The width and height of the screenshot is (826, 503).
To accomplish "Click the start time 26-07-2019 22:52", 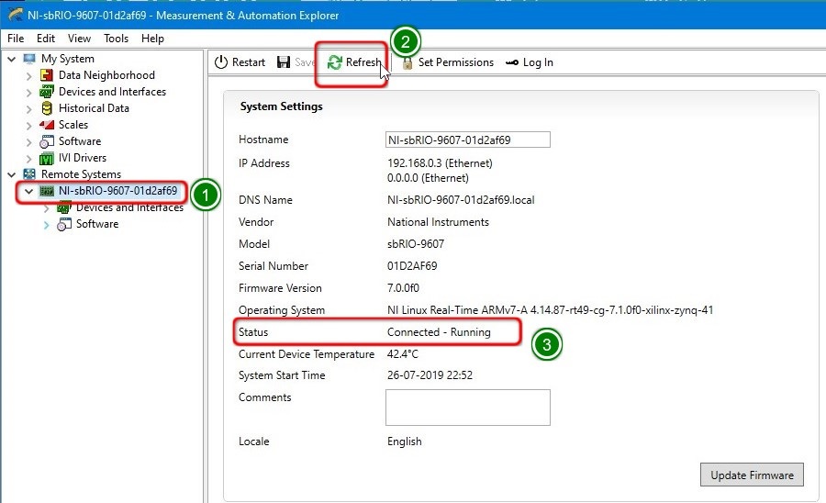I will click(x=430, y=375).
